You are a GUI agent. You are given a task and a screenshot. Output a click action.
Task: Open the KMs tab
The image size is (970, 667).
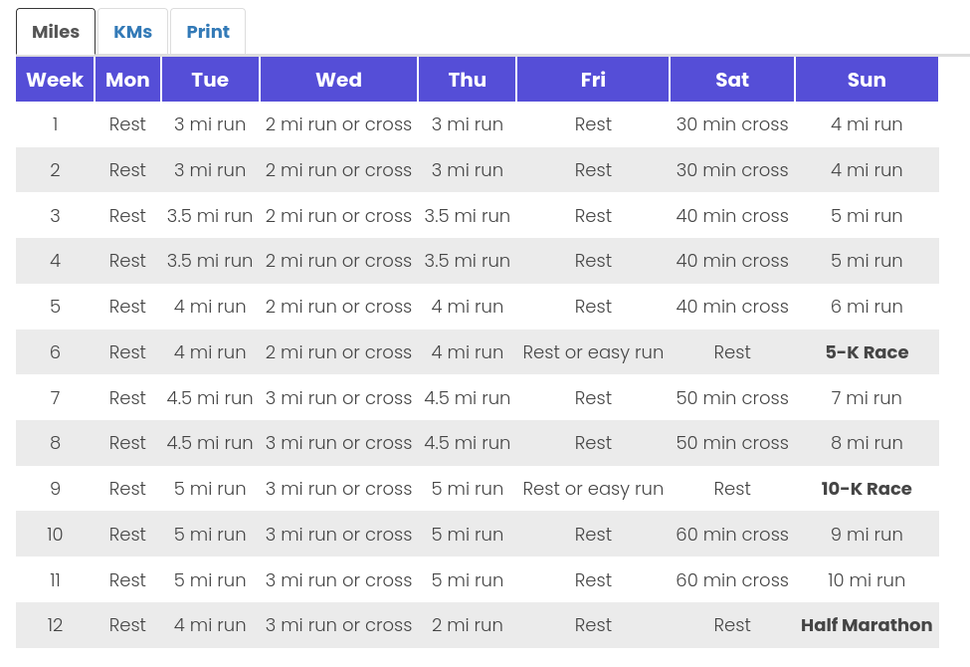(x=133, y=32)
